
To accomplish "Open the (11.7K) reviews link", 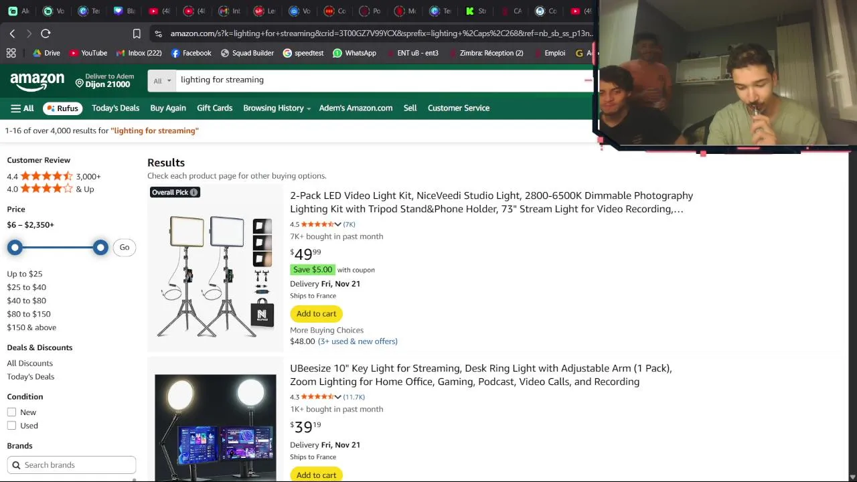I will [x=354, y=397].
